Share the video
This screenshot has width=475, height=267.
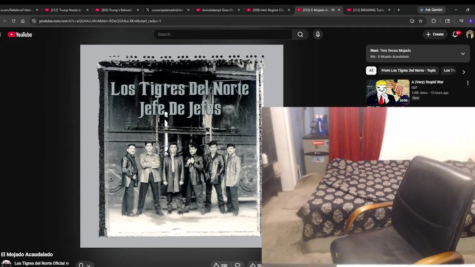click(x=255, y=265)
